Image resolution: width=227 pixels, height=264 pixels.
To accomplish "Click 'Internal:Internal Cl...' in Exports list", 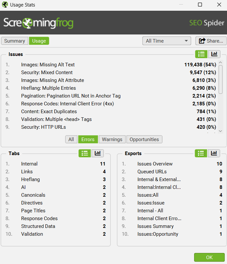I will pyautogui.click(x=159, y=187).
